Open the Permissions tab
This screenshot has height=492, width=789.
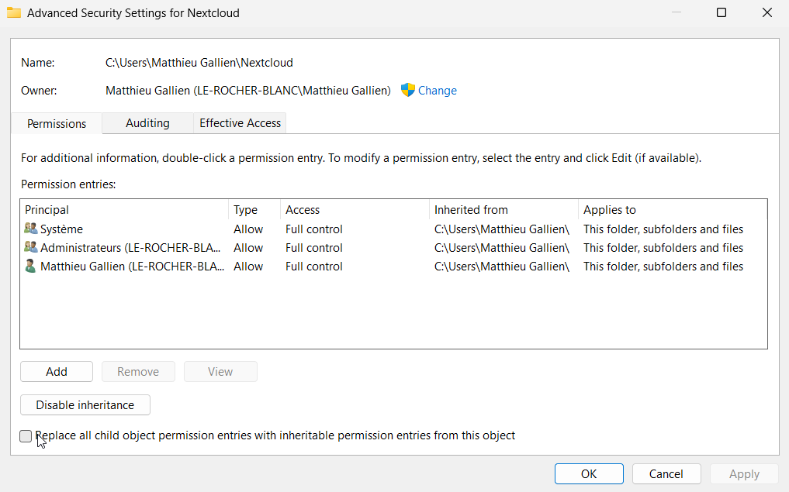click(x=57, y=124)
